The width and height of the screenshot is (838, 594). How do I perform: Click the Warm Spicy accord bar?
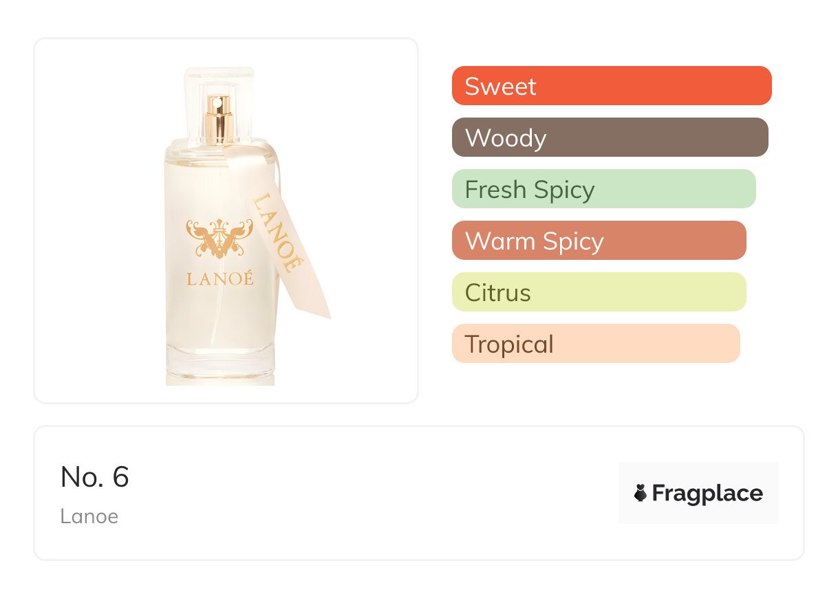click(x=599, y=241)
